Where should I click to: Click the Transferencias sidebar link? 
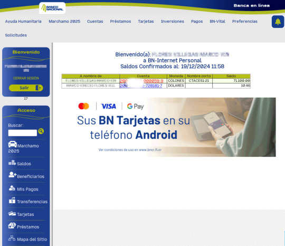click(32, 202)
